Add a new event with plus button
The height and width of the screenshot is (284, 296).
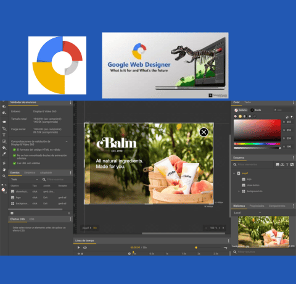tap(12, 213)
